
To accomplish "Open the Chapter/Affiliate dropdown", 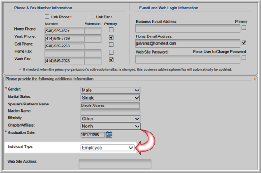I will [x=111, y=126].
